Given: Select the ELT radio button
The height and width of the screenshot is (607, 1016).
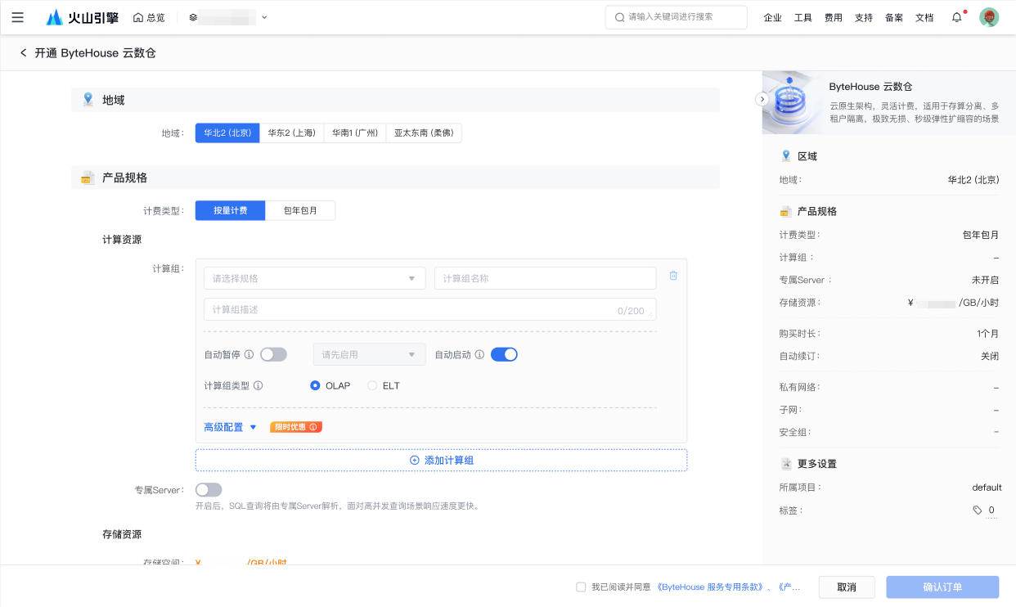Looking at the screenshot, I should tap(372, 385).
